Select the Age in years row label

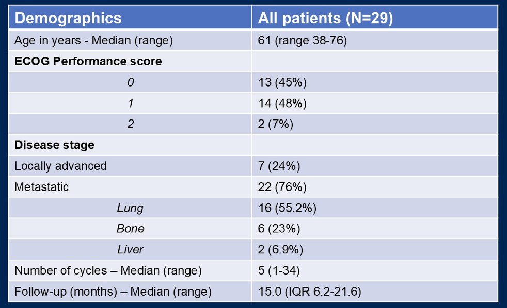(93, 41)
